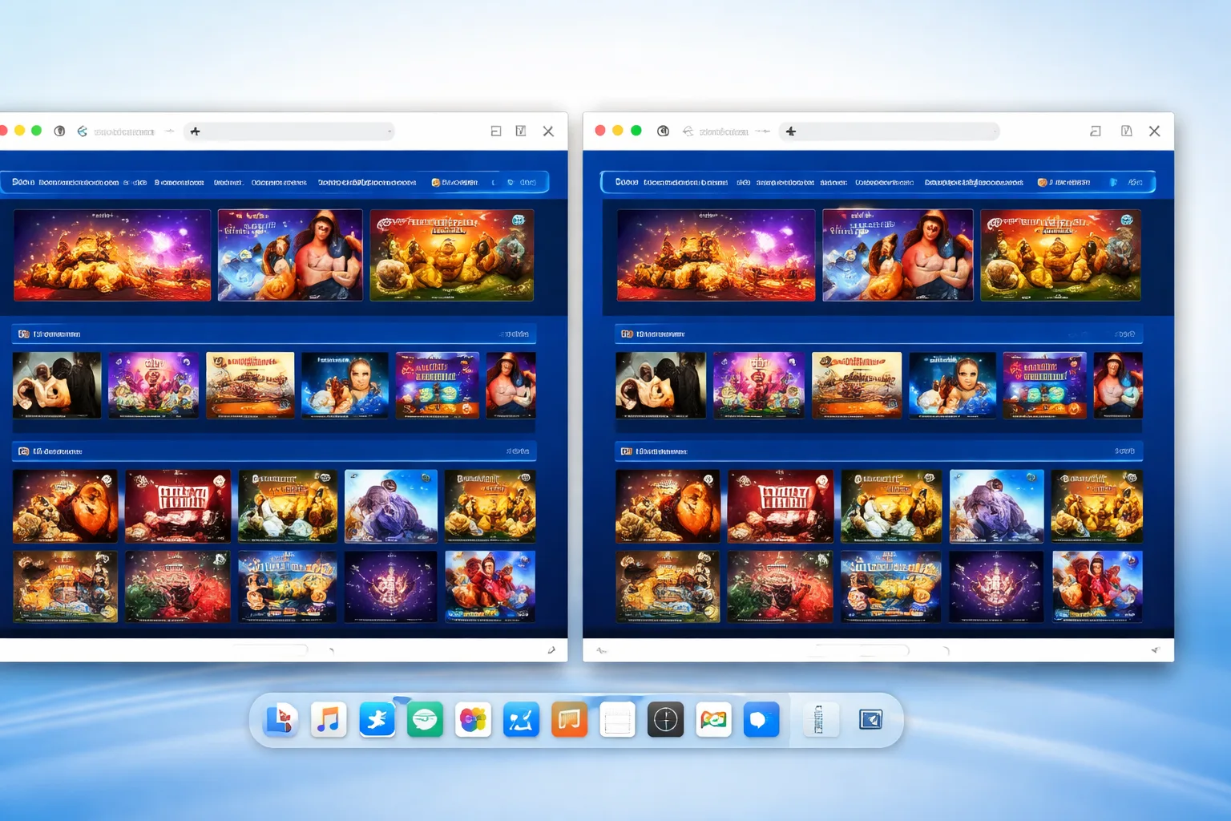Click the plus icon in right window address bar
Screen dimensions: 1231x821
pos(791,131)
